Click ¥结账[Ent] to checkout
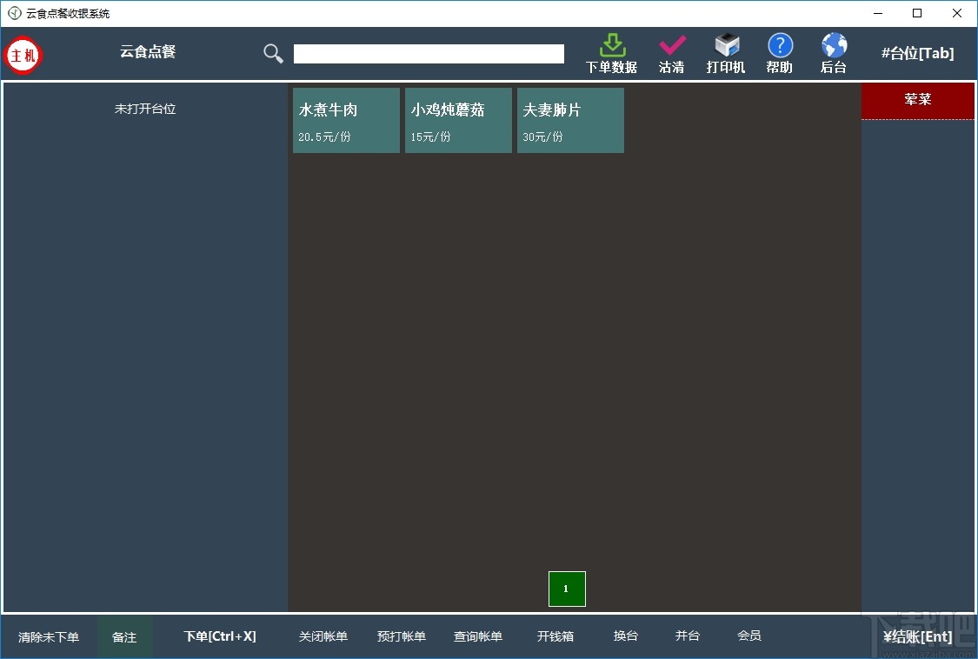978x659 pixels. pyautogui.click(x=918, y=636)
